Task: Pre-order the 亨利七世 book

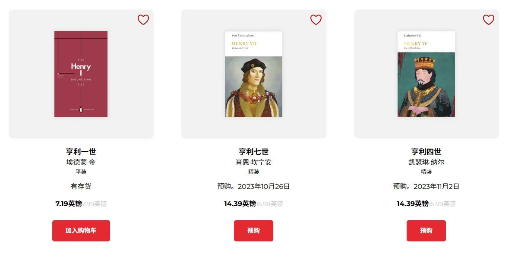Action: pyautogui.click(x=253, y=231)
